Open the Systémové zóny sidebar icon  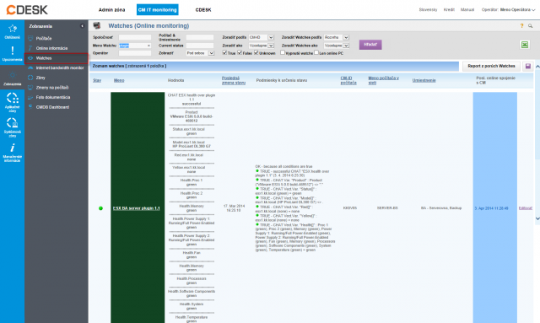coord(13,122)
